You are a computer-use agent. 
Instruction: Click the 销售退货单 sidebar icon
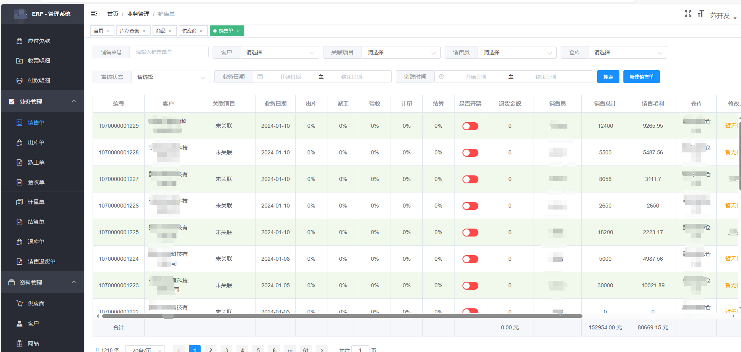point(19,262)
